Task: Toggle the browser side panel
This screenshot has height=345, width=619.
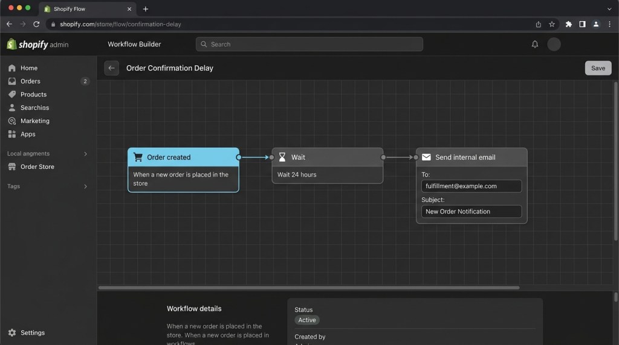Action: click(582, 24)
